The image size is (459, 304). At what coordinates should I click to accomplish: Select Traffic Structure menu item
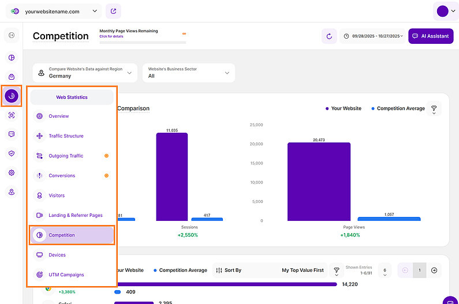click(x=66, y=136)
